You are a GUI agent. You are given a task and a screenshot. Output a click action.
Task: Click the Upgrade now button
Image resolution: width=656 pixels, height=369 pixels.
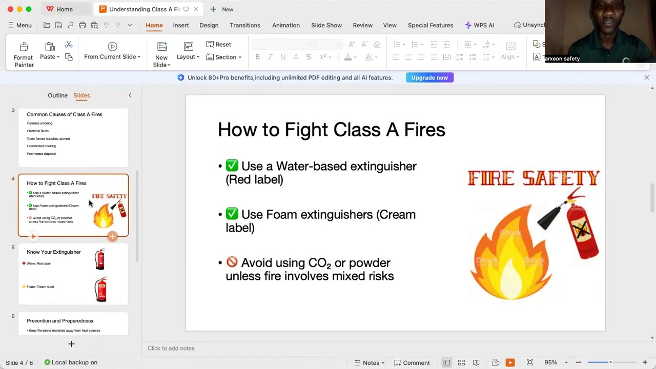(429, 78)
